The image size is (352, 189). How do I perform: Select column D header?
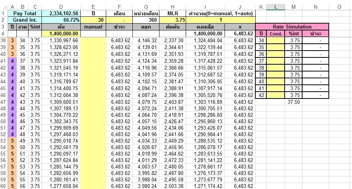(61, 7)
